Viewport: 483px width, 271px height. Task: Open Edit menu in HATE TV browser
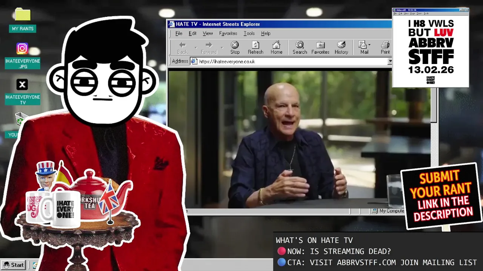point(192,33)
